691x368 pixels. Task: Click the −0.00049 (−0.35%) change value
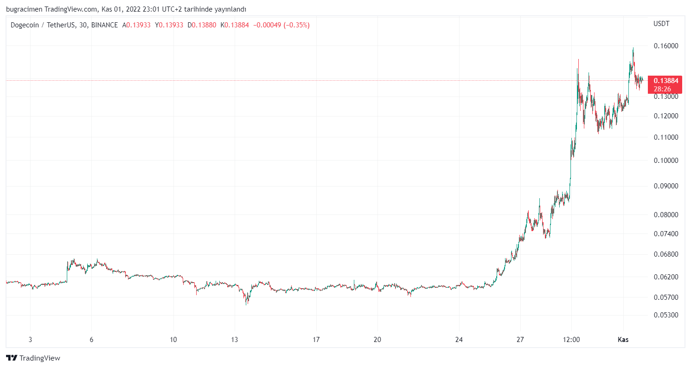(281, 25)
